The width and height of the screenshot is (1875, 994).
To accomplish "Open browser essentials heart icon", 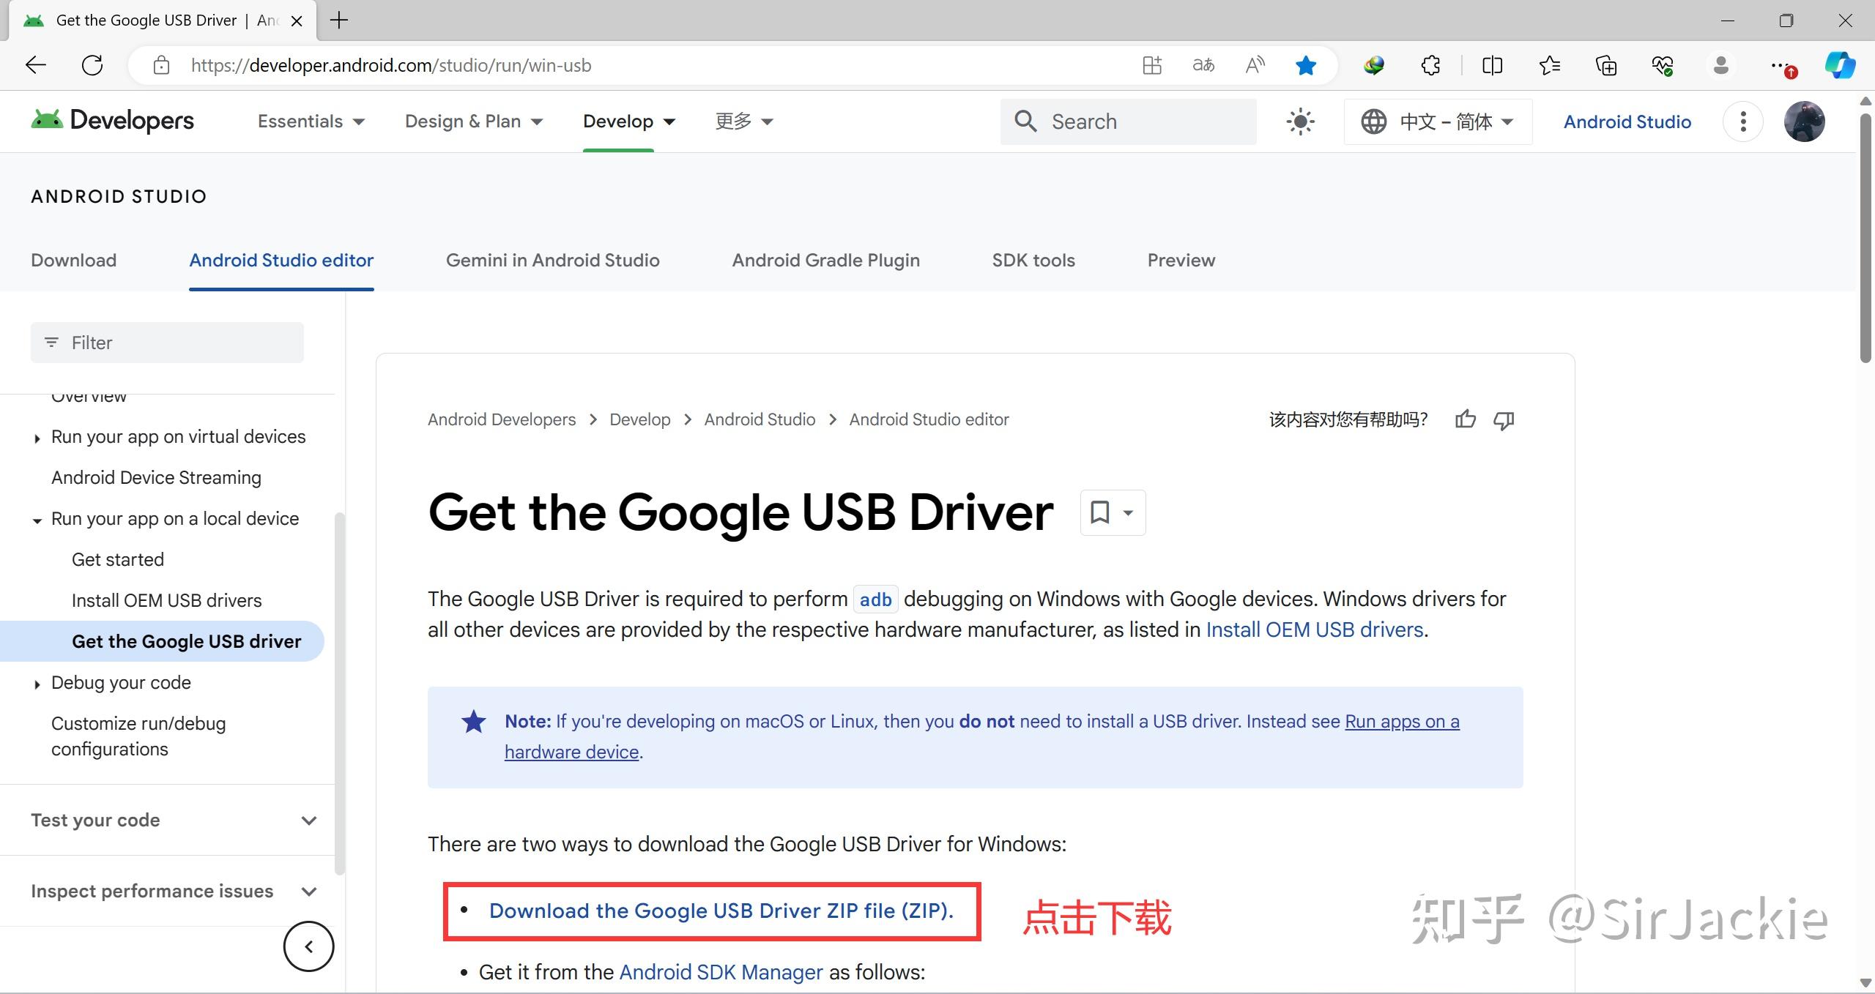I will (x=1663, y=65).
